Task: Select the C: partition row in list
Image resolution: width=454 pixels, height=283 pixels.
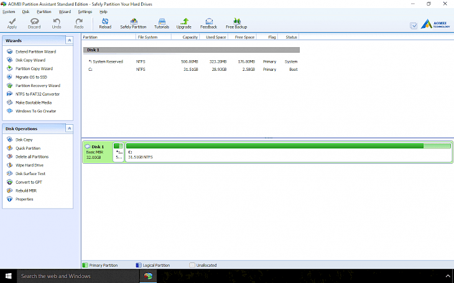Action: tap(191, 70)
